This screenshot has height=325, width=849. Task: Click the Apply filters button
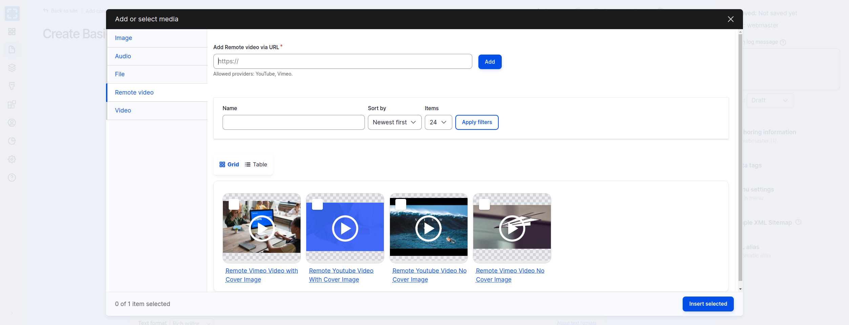click(477, 122)
